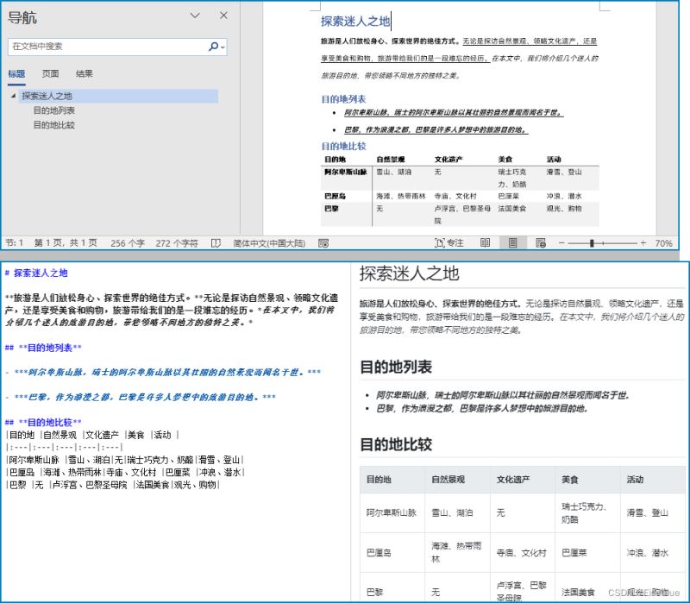
Task: Click the 70% zoom level
Action: 663,243
